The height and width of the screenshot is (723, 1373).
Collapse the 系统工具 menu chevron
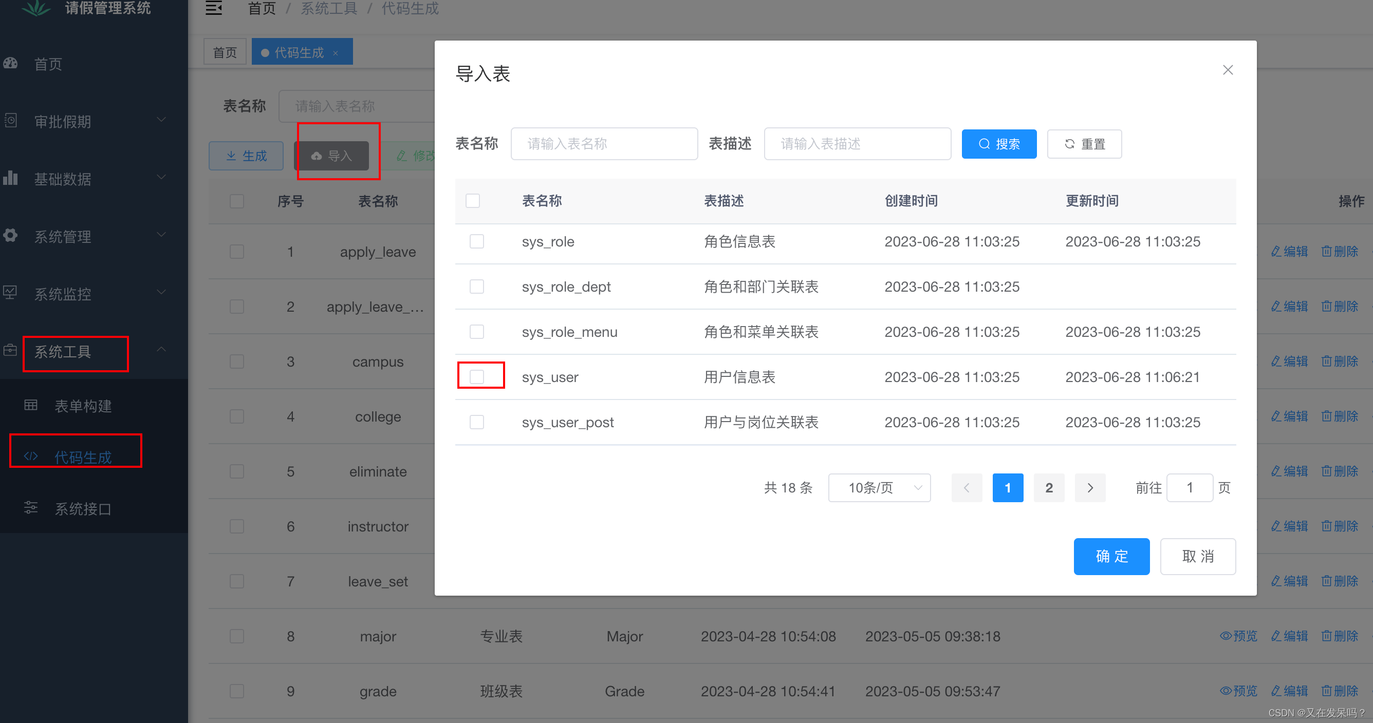tap(161, 350)
